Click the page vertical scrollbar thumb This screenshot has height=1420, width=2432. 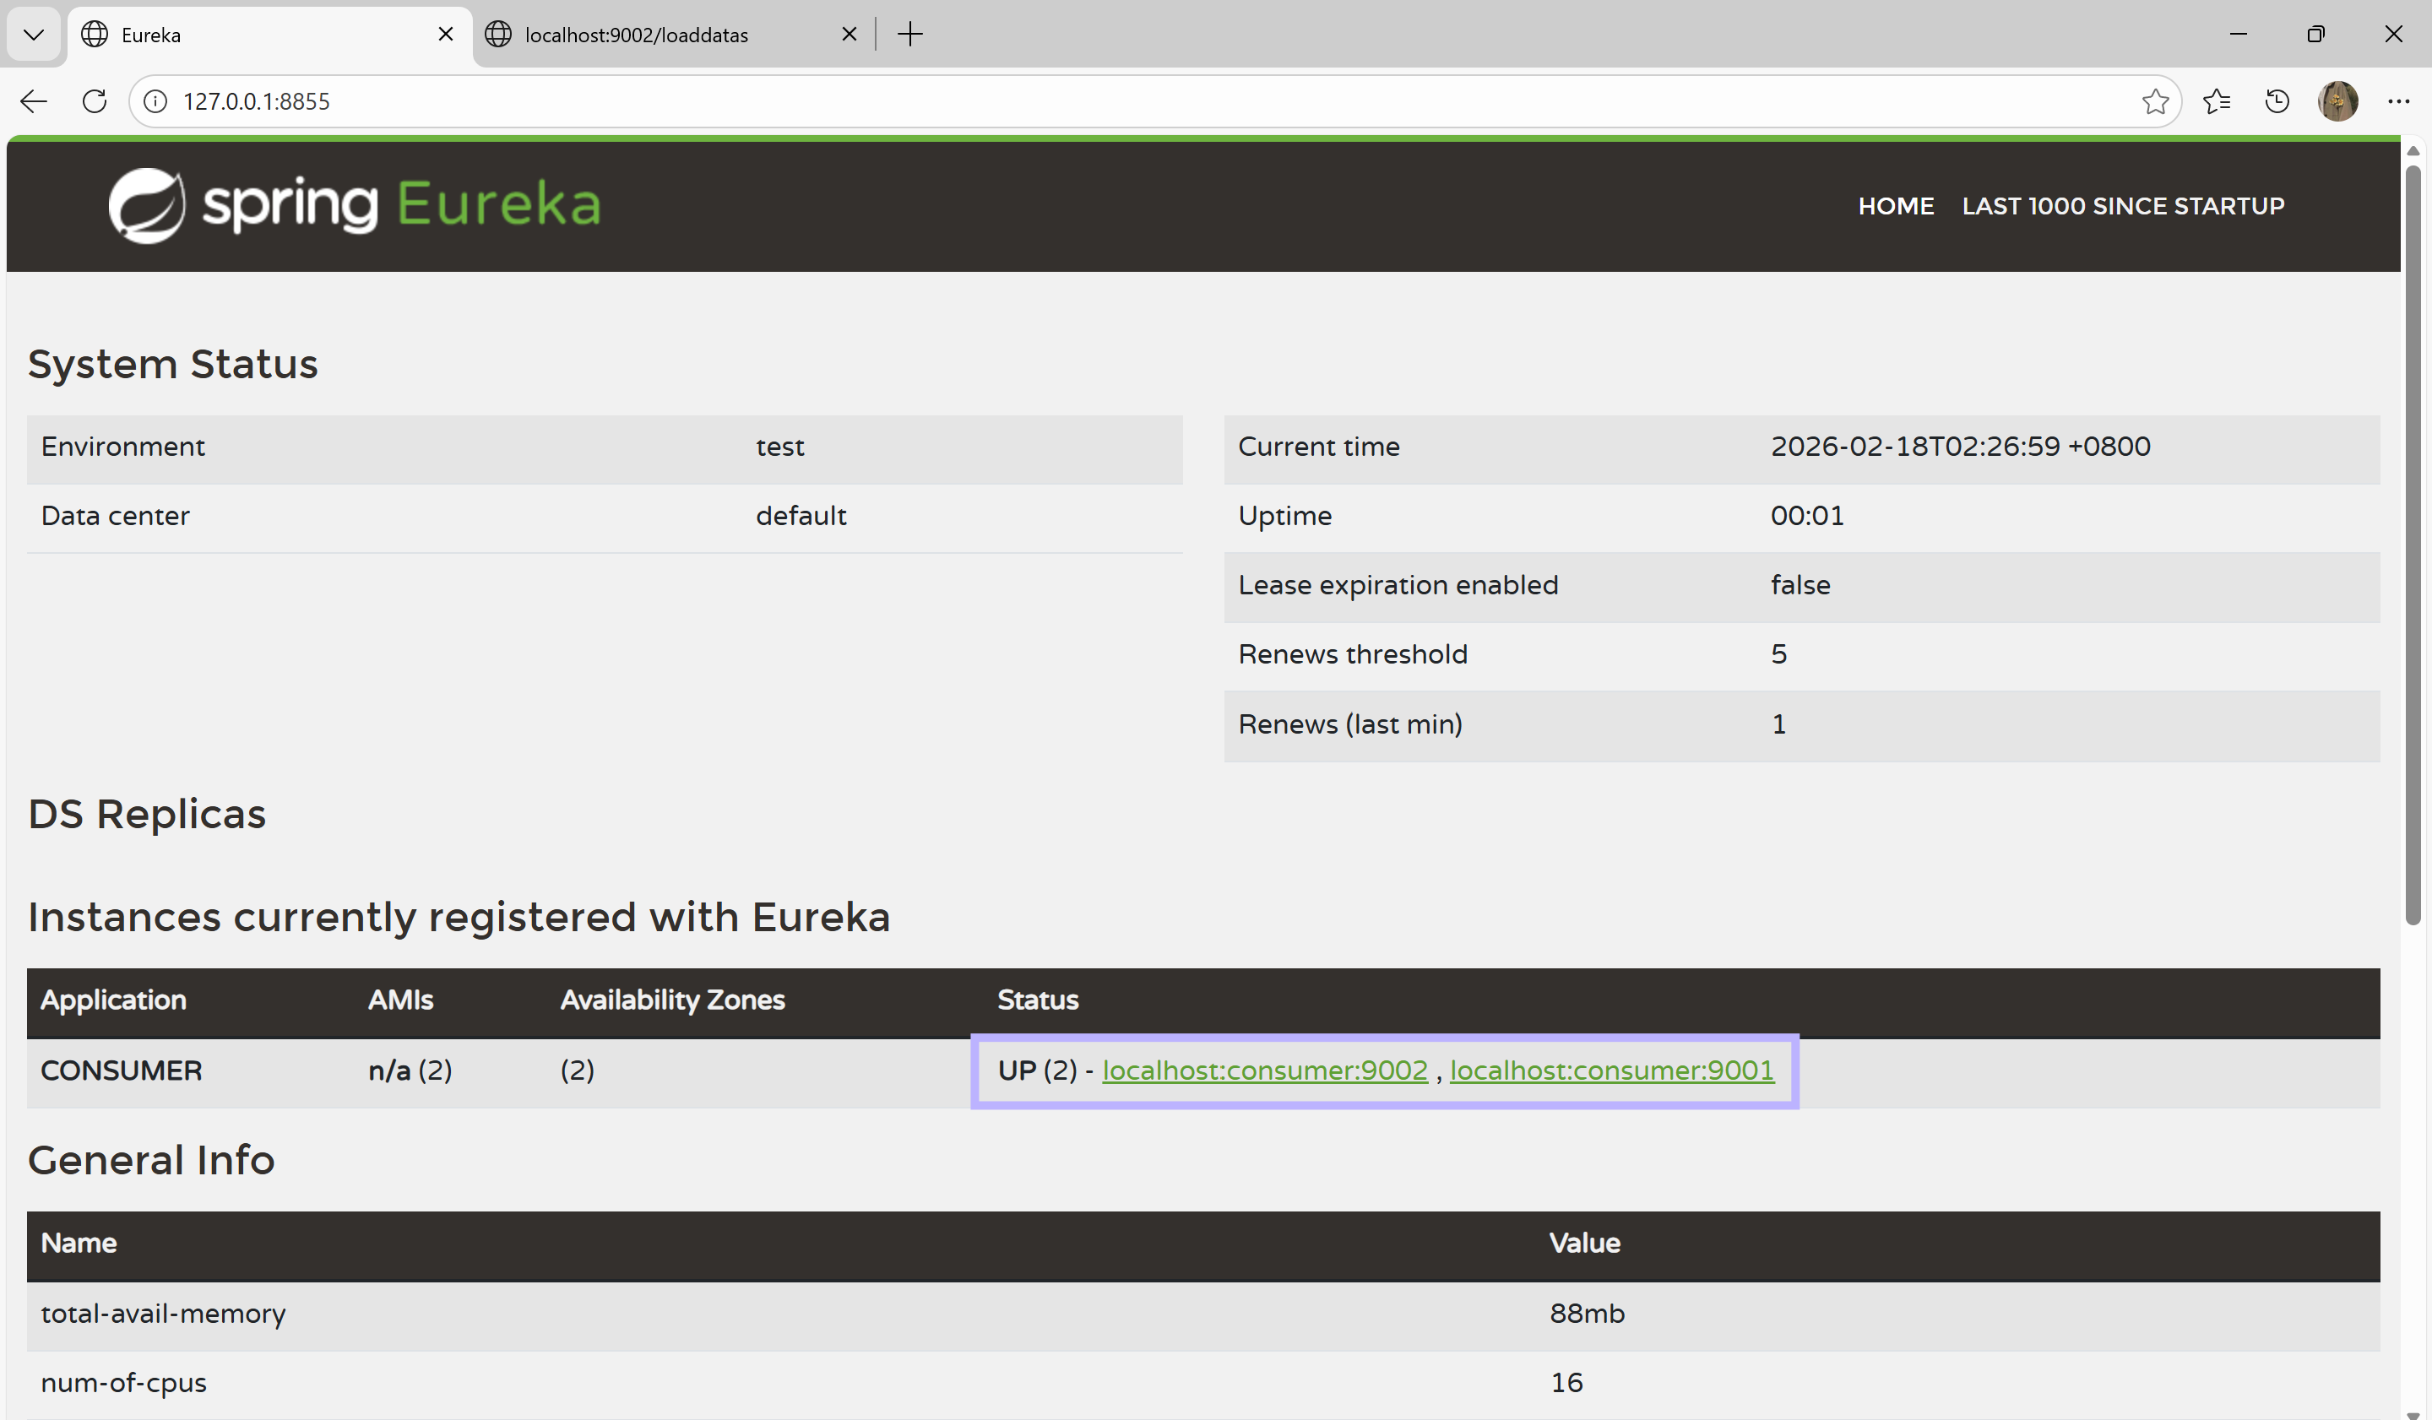coord(2413,546)
